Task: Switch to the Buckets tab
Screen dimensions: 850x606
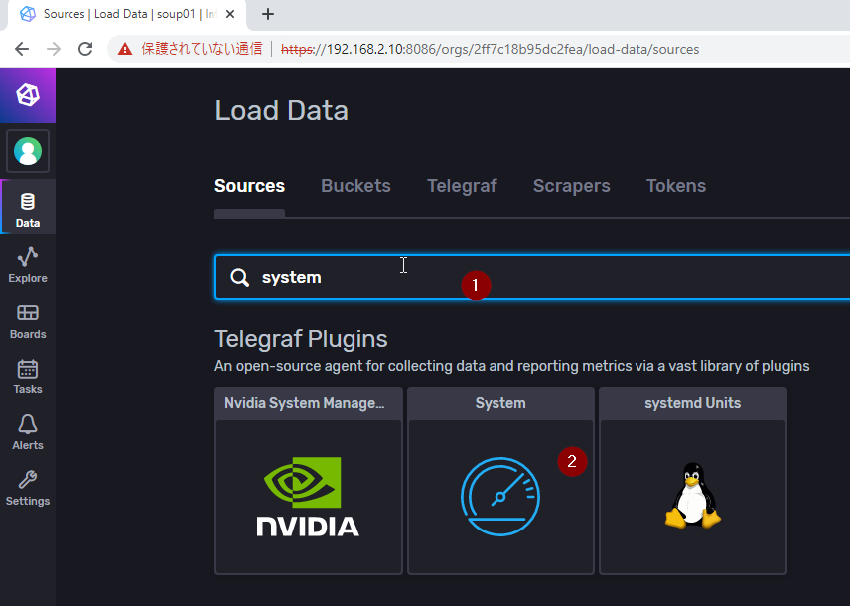Action: [355, 186]
